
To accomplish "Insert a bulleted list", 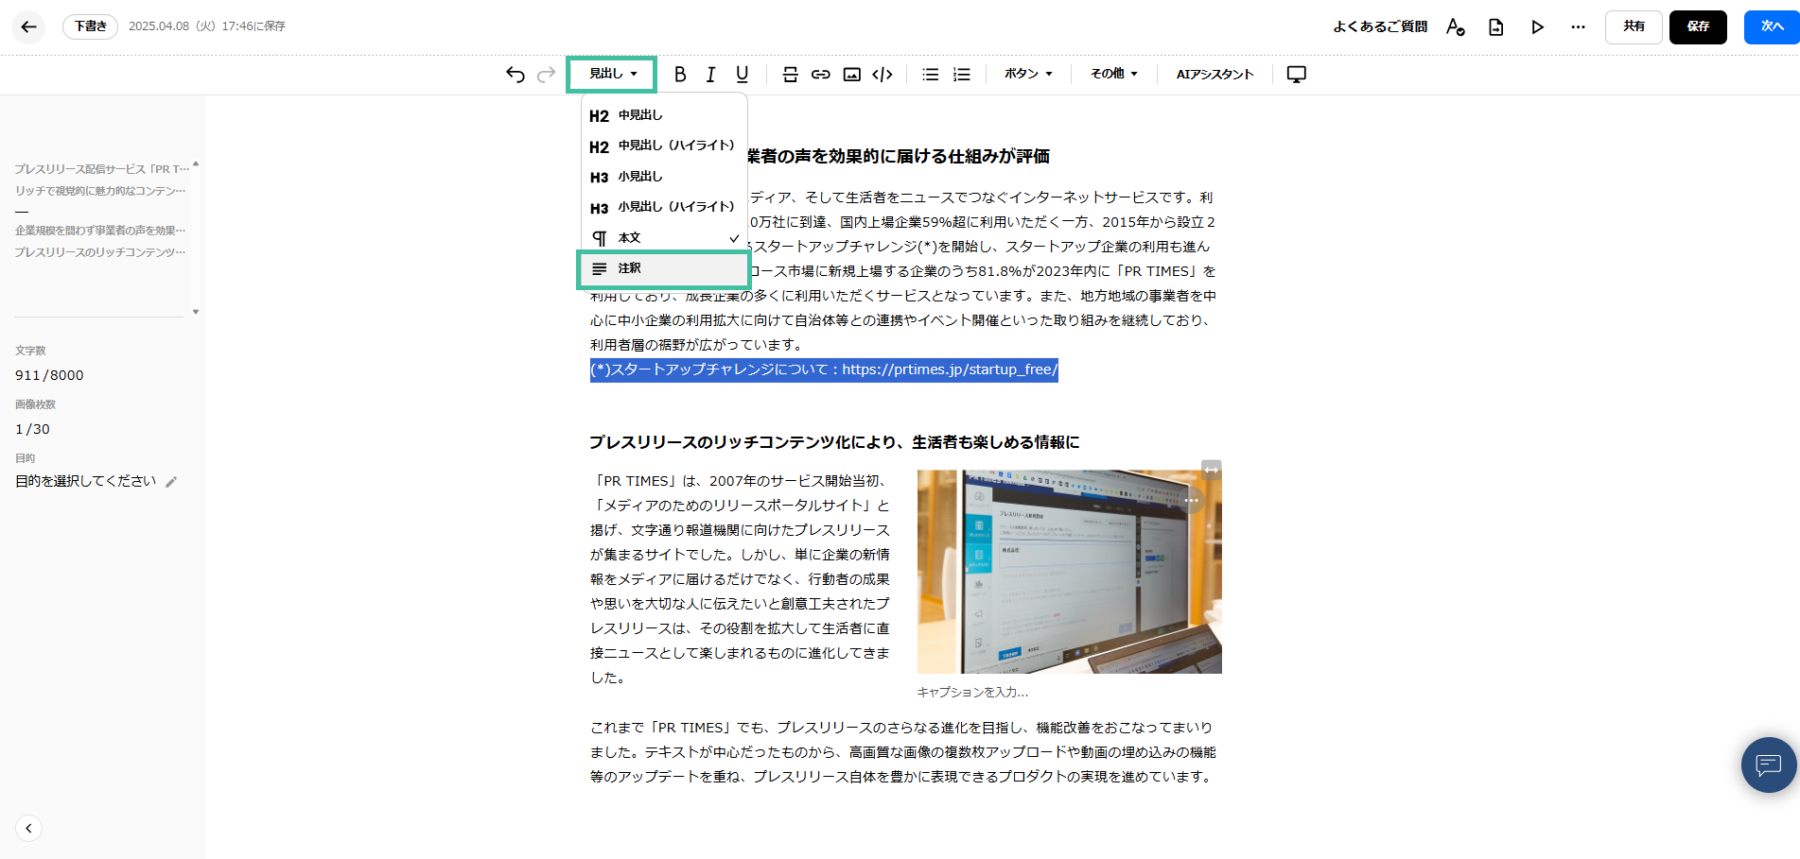I will 931,75.
